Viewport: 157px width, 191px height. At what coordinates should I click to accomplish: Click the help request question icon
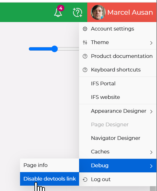pyautogui.click(x=78, y=12)
